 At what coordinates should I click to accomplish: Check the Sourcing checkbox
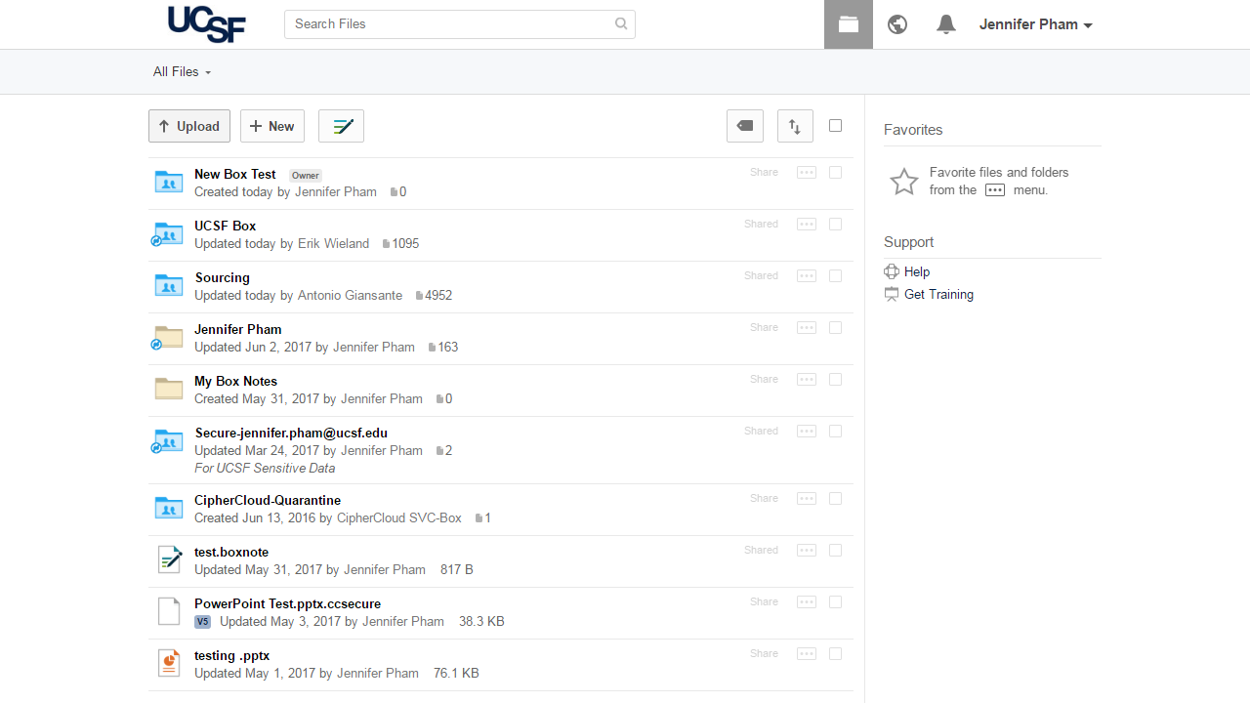click(835, 276)
